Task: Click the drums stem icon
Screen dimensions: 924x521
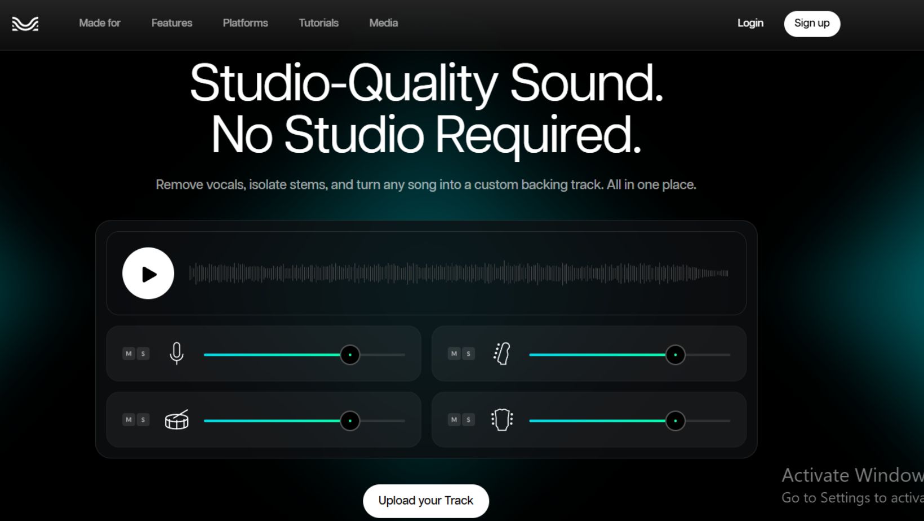Action: click(176, 420)
